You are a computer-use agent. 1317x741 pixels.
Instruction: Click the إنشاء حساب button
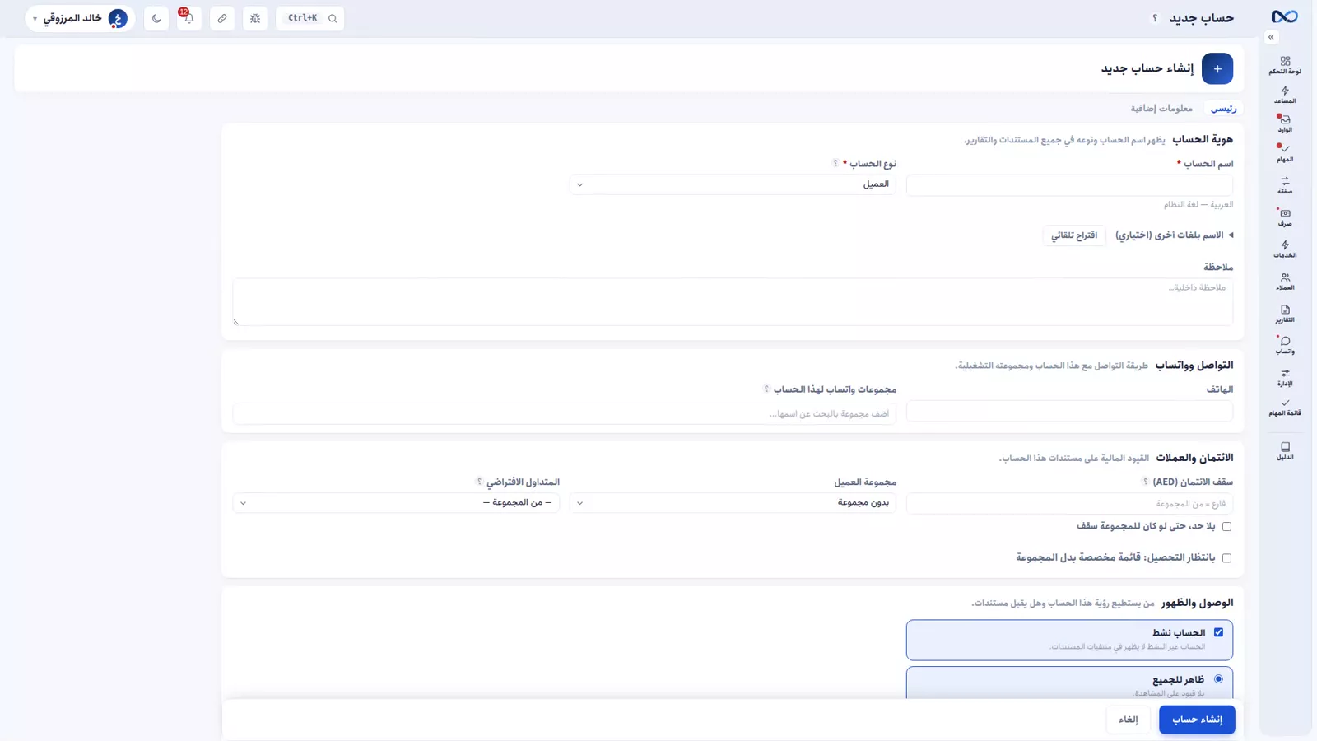click(x=1197, y=720)
